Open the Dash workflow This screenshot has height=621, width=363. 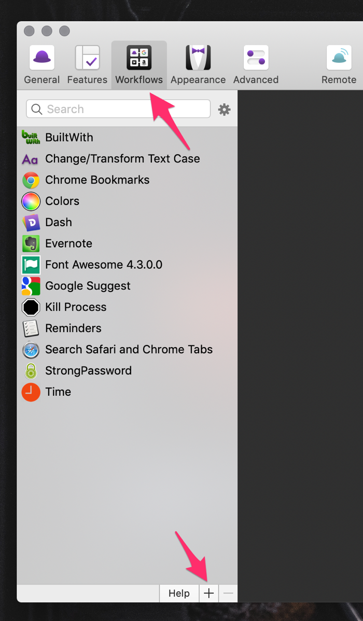pos(127,222)
